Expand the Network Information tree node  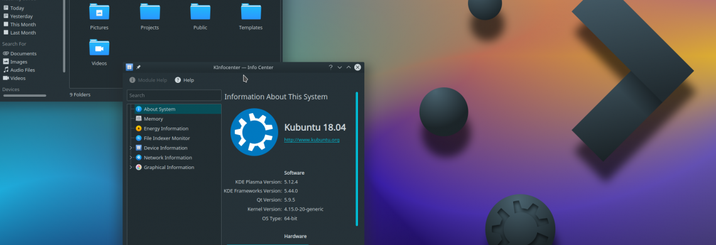pos(131,157)
